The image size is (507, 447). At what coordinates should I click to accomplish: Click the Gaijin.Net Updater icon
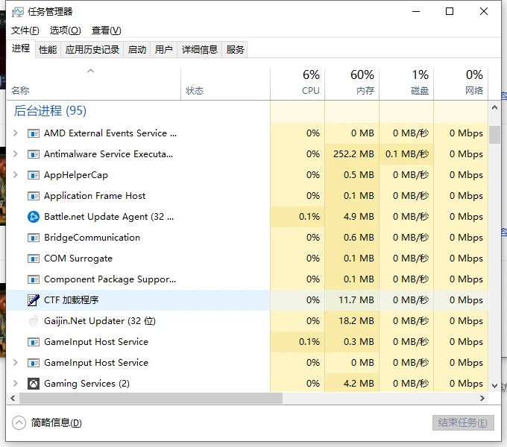pyautogui.click(x=33, y=321)
